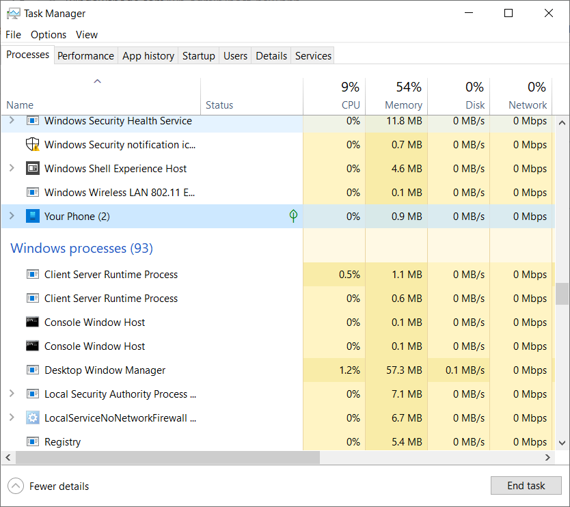Click the 0.1 MB/s disk value

[x=465, y=370]
